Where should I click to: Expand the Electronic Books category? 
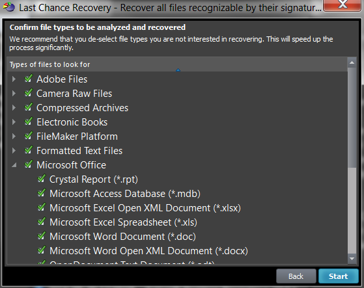coord(14,122)
